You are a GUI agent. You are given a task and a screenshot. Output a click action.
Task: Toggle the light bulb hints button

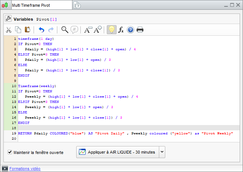111,30
